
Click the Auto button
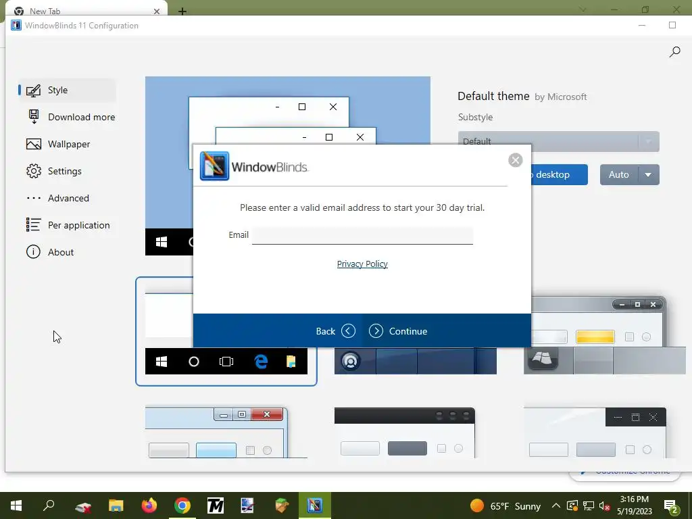tap(619, 175)
